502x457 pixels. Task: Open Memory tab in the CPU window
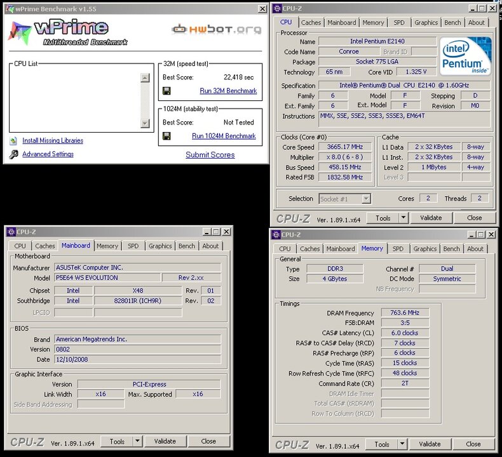pos(373,23)
